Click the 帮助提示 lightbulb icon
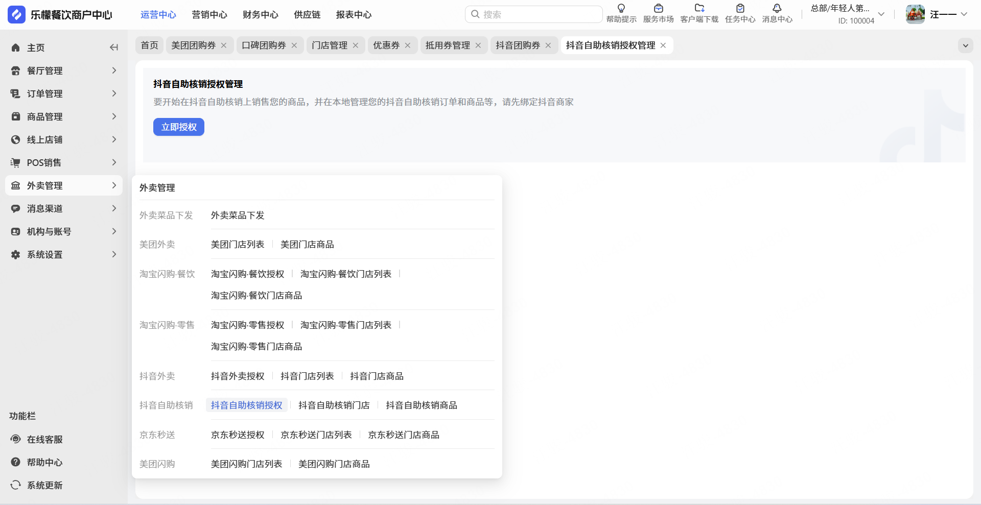The height and width of the screenshot is (505, 981). 621,9
